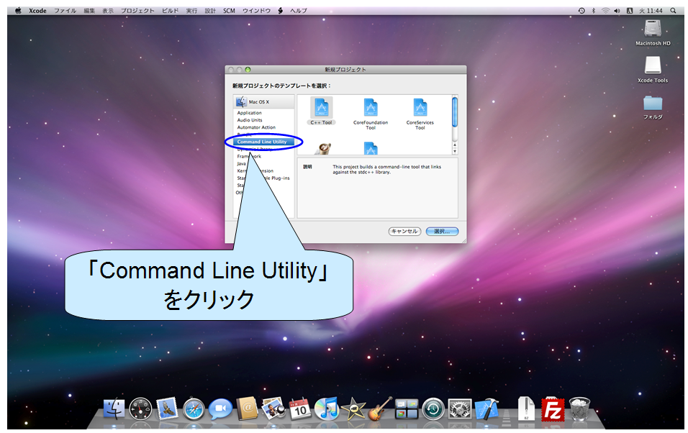Open Time Machine from the Dock

pos(433,409)
